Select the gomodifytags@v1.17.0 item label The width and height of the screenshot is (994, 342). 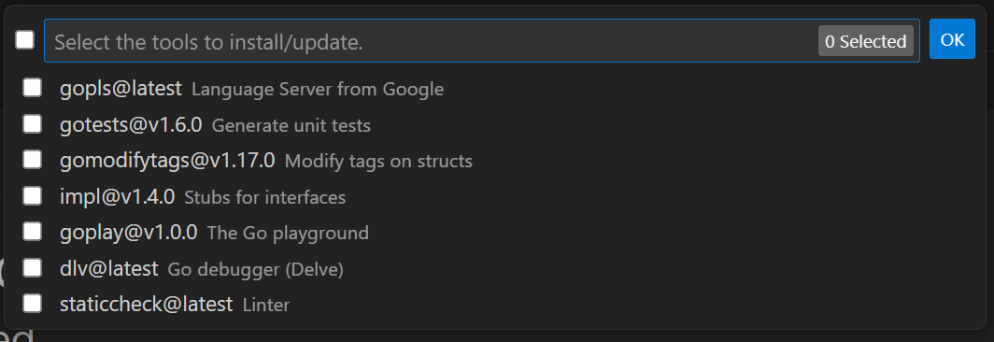tap(167, 161)
